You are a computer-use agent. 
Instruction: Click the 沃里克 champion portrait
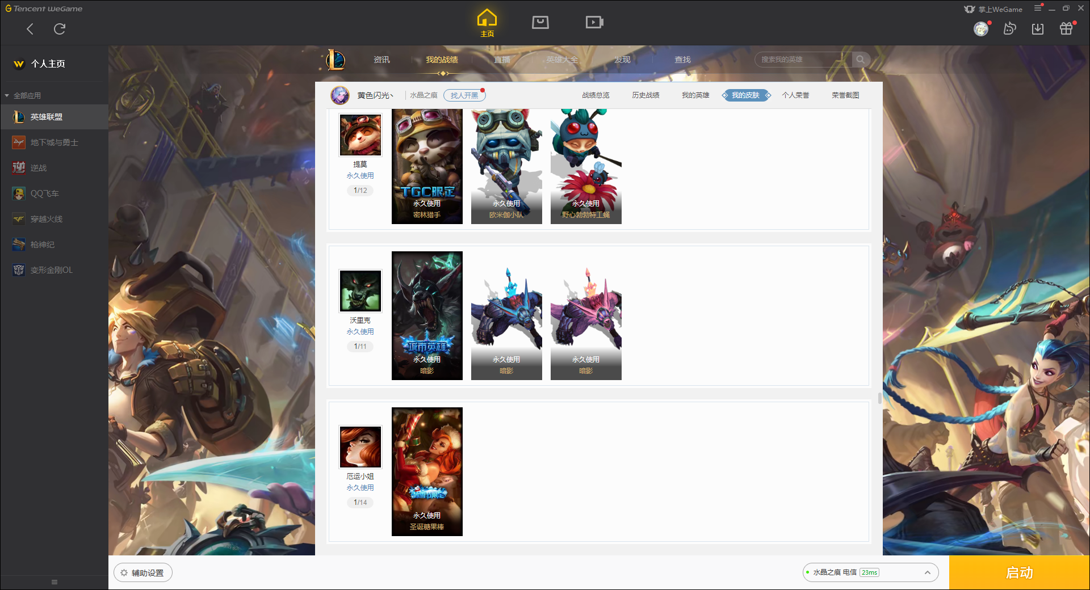pyautogui.click(x=360, y=291)
